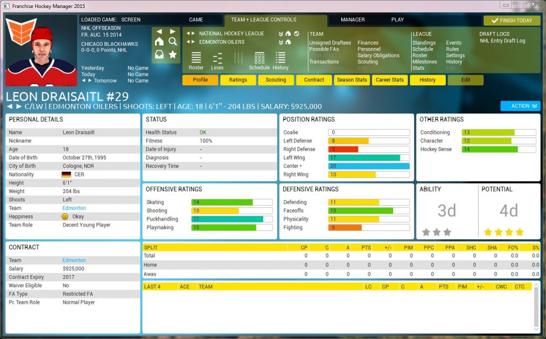Open search with the magnifying glass icon
The image size is (546, 339).
click(172, 42)
